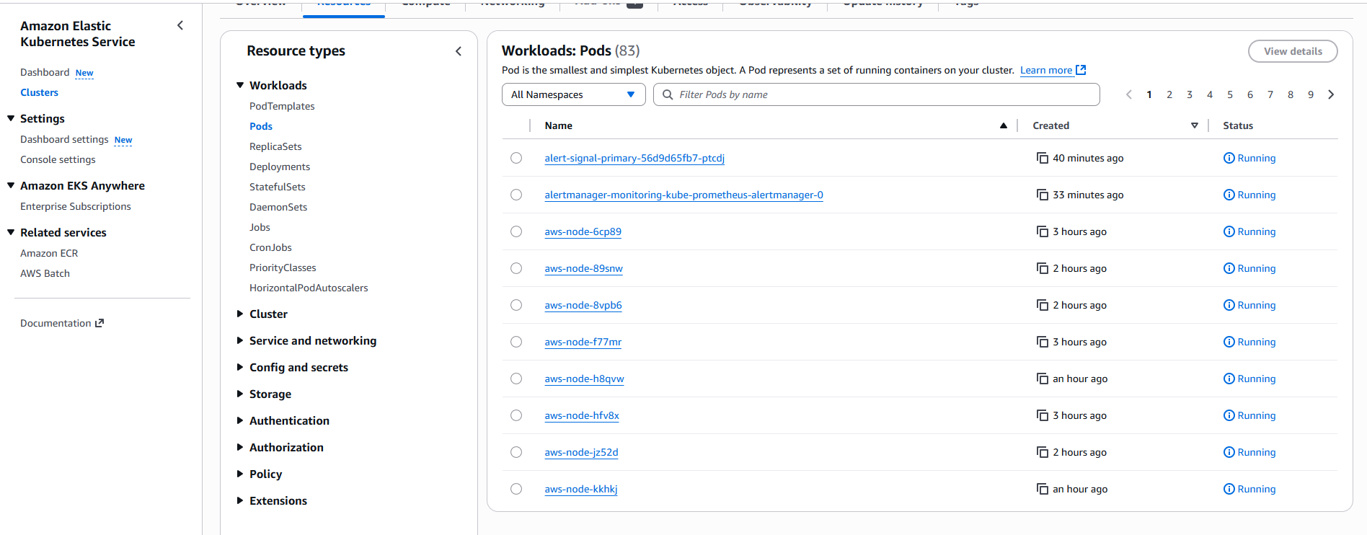Go to next page of pods
Image resolution: width=1367 pixels, height=535 pixels.
click(1331, 94)
